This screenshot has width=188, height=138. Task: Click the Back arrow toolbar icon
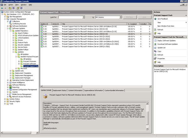click(2, 8)
